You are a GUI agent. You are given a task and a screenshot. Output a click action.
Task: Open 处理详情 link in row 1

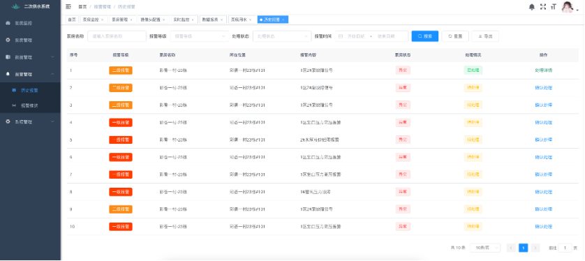click(543, 70)
